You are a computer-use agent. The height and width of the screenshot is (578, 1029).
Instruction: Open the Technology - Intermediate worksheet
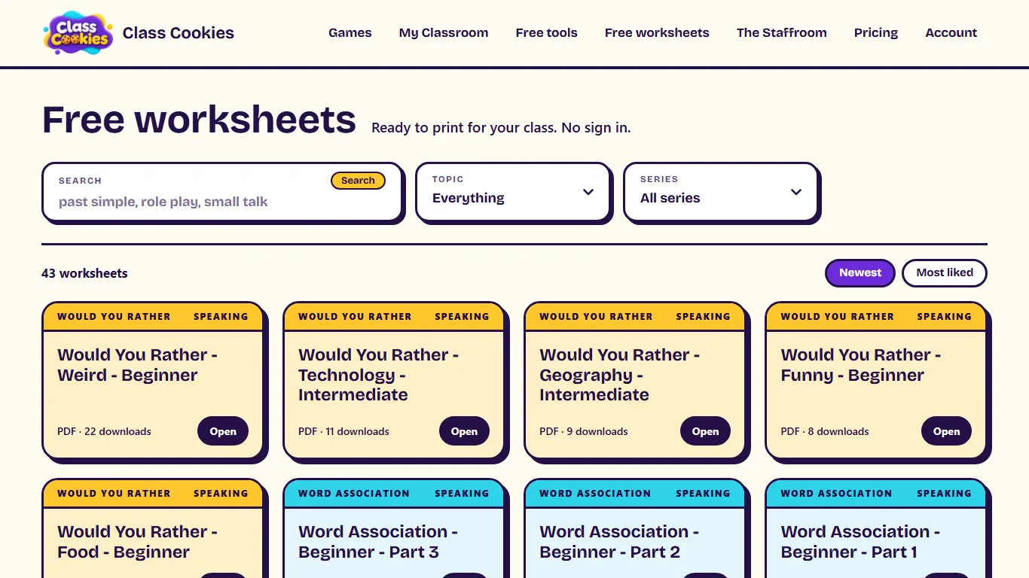point(464,431)
